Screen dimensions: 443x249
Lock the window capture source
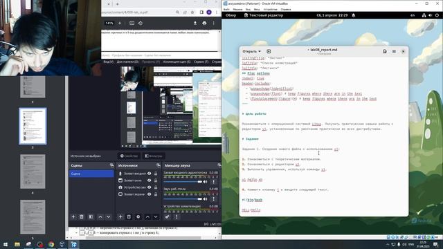click(156, 181)
